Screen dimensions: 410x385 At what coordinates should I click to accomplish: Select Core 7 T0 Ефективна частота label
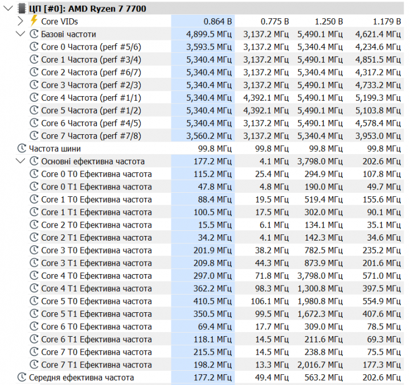[x=96, y=352]
